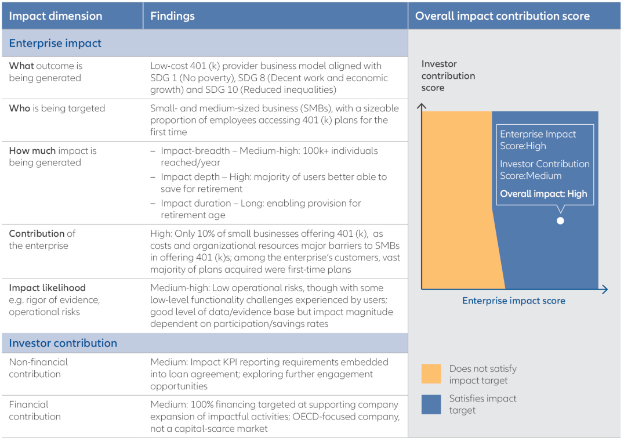Click the 'Enterprise impact score' axis label
This screenshot has height=441, width=624.
click(x=513, y=301)
